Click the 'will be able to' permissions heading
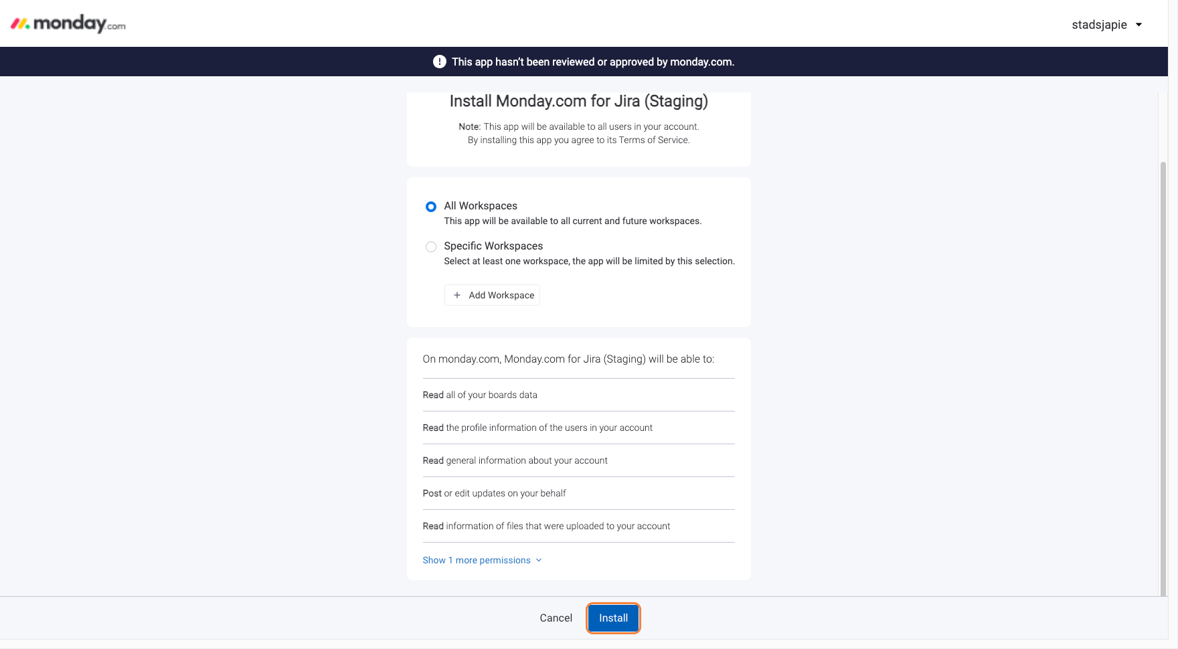The width and height of the screenshot is (1178, 649). coord(568,359)
